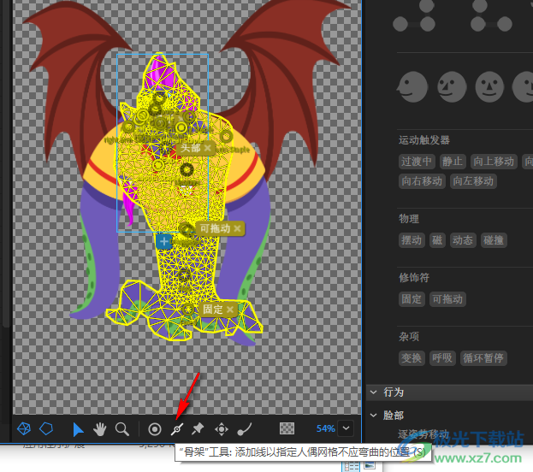This screenshot has height=472, width=533.
Task: Choose the left quarter face tag icon
Action: 452,86
